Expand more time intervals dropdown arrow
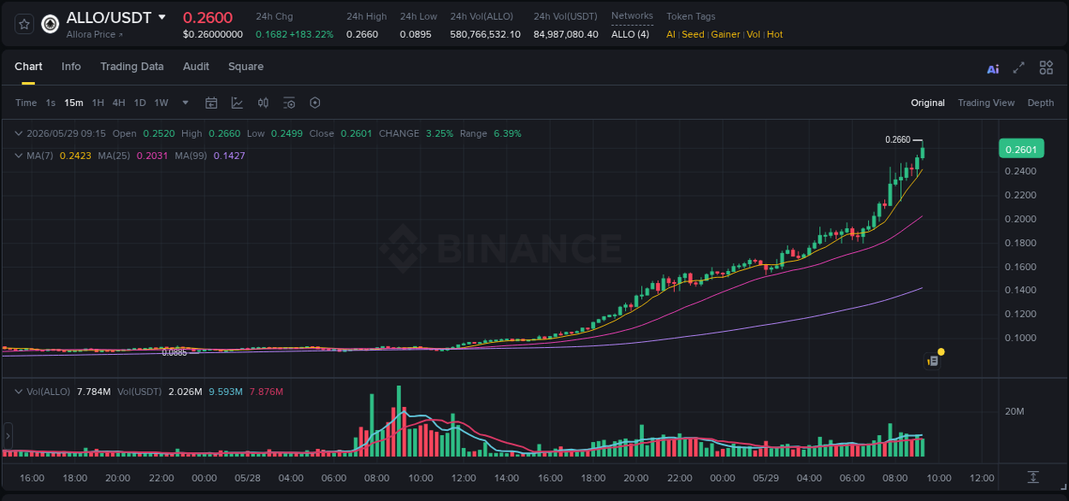Screen dimensions: 1069x501 186,103
